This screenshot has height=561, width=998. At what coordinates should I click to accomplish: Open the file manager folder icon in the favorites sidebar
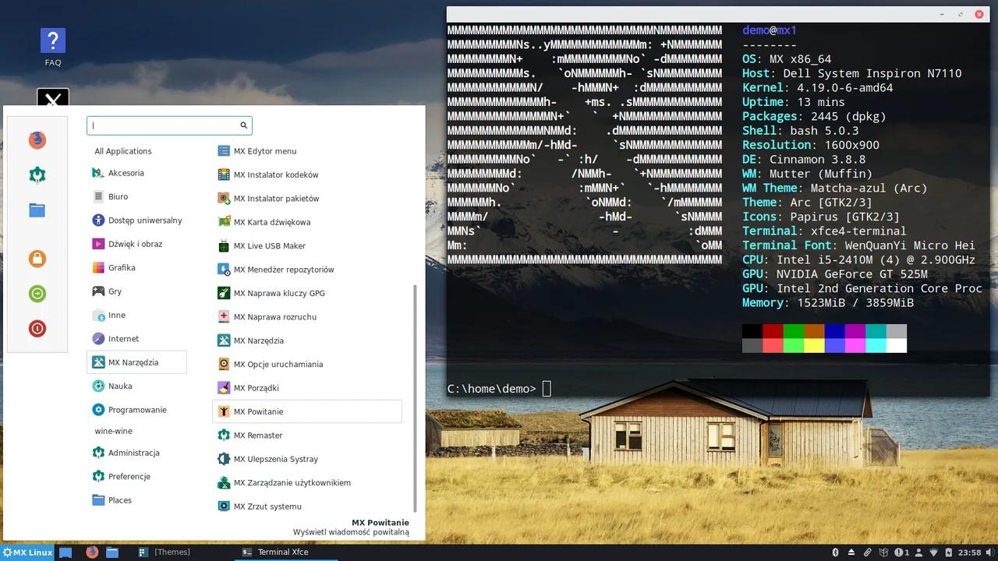[37, 210]
